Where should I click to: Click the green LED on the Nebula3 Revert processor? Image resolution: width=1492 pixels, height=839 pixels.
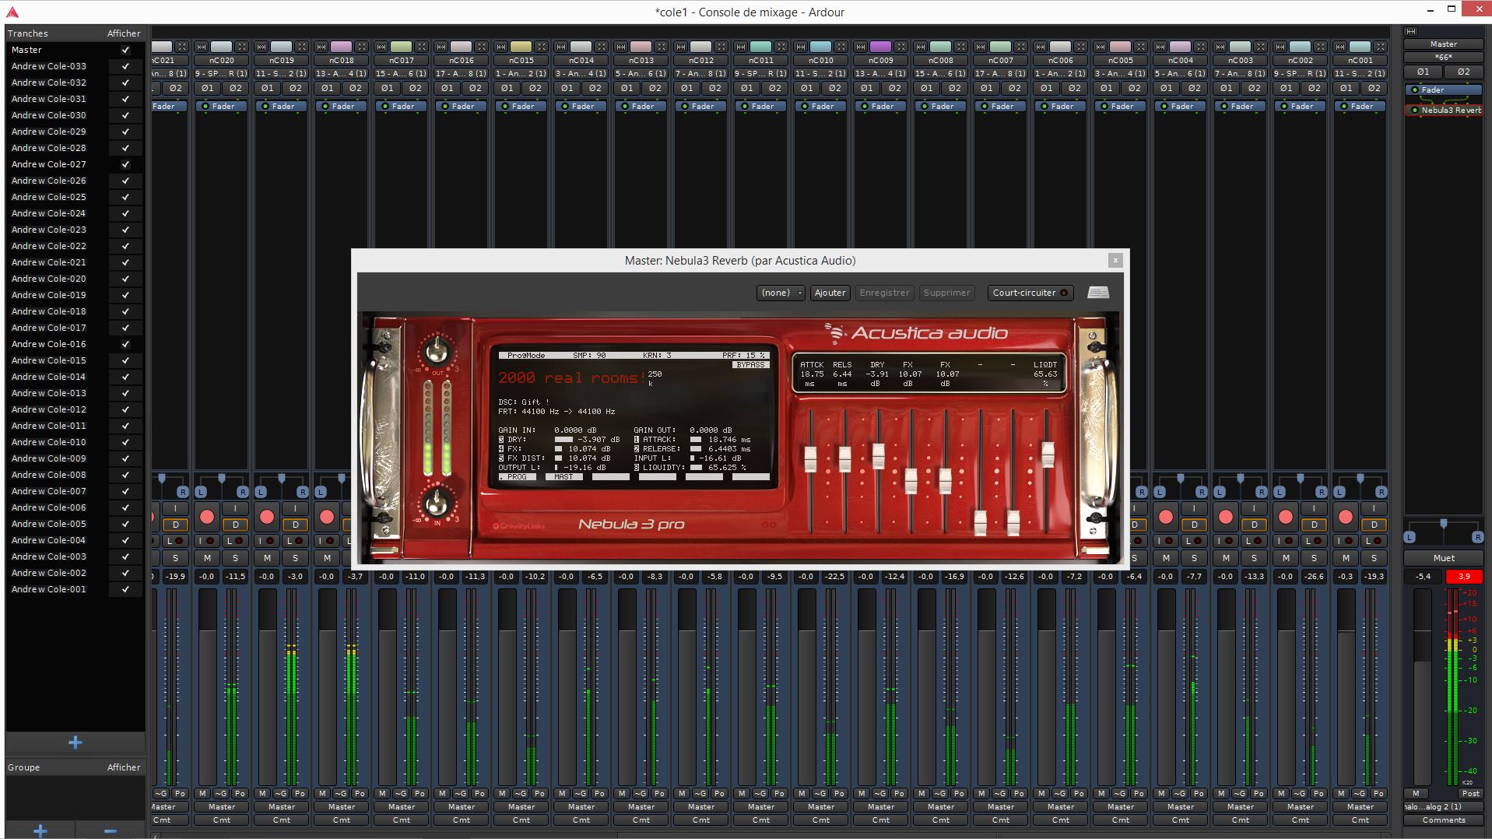(x=1415, y=110)
